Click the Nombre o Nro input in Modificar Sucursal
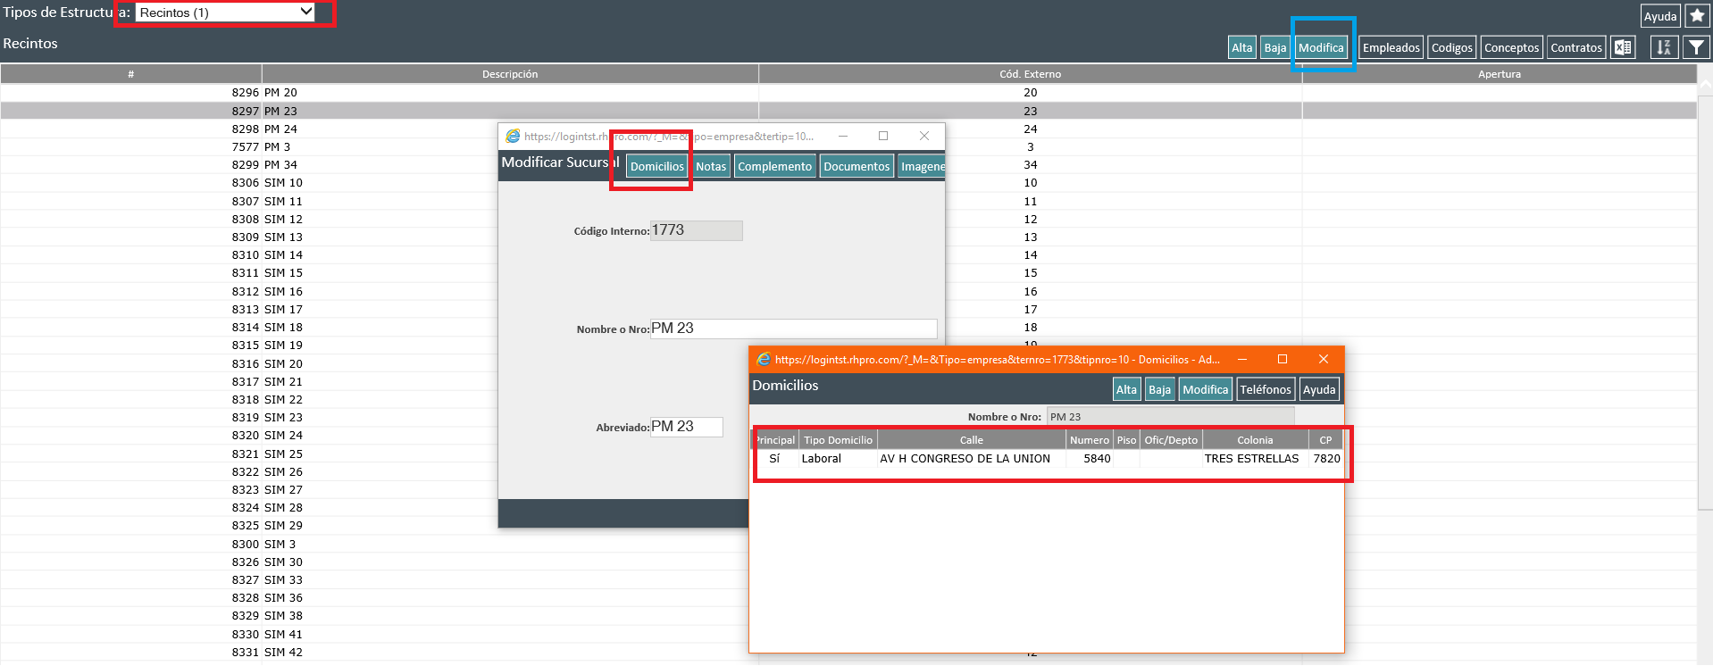 793,329
